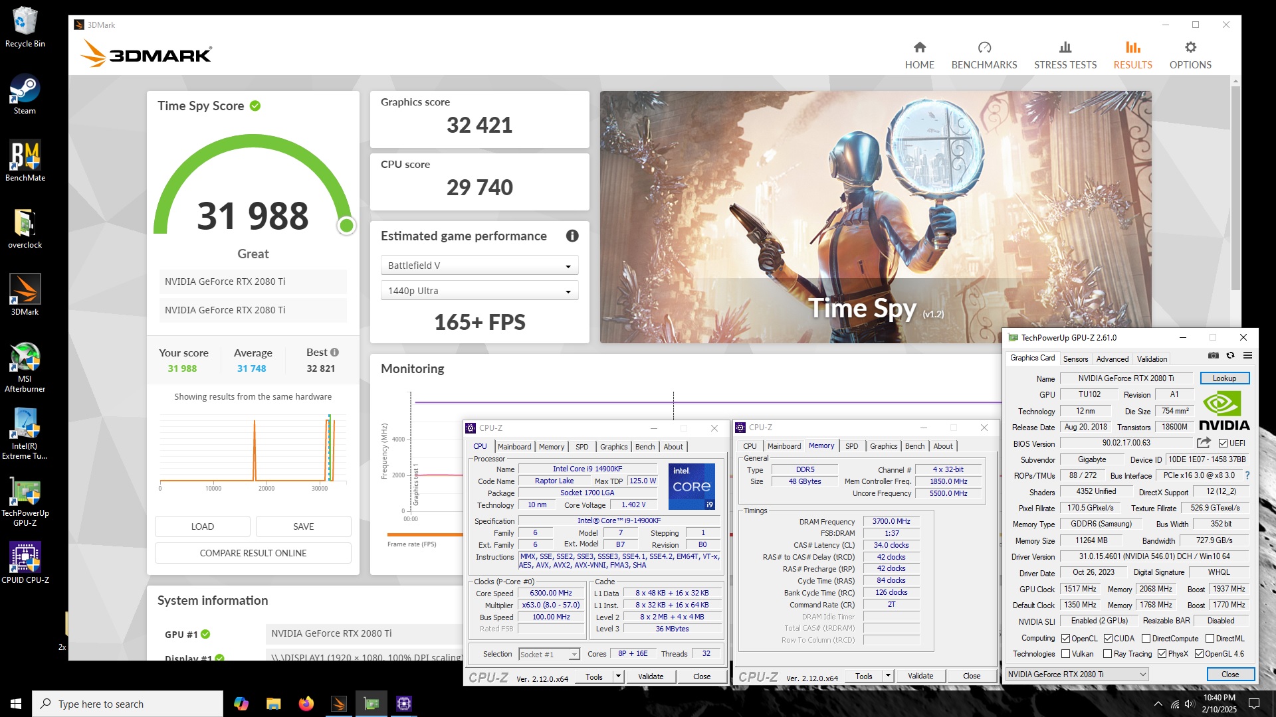
Task: Open SPD tab in CPU-Z Memory window
Action: coord(851,446)
